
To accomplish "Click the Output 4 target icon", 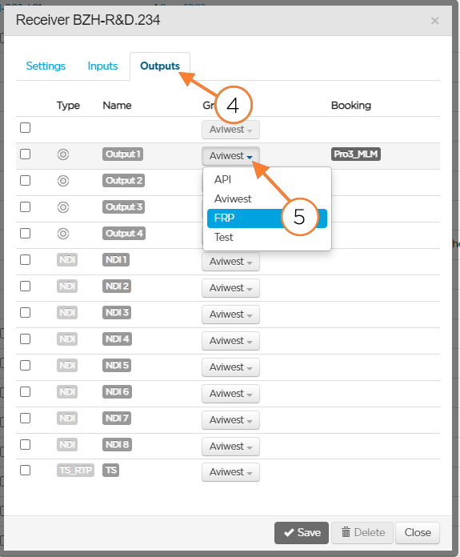I will (x=63, y=234).
